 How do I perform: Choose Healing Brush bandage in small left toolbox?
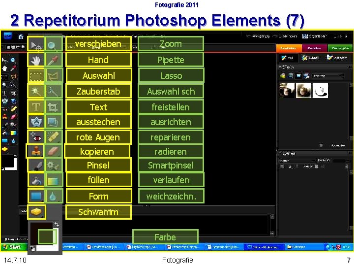click(13, 109)
